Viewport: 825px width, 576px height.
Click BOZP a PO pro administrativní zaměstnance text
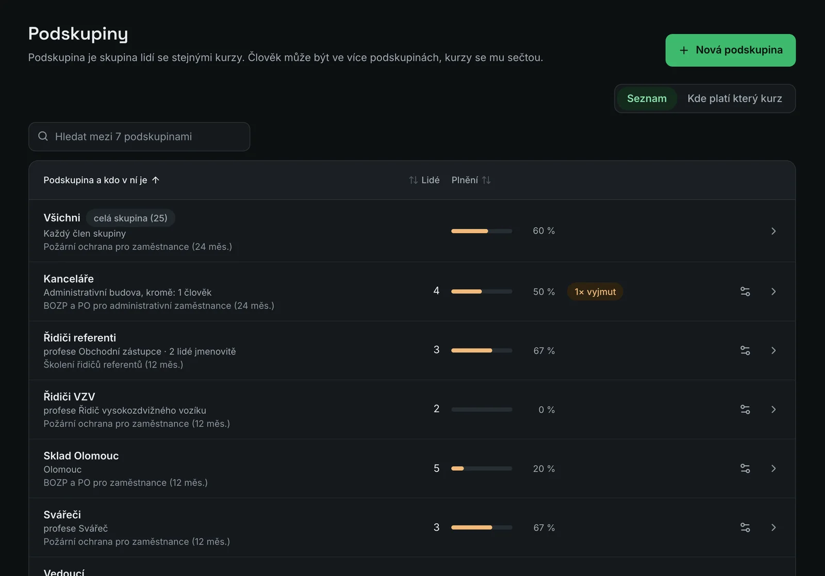[159, 306]
